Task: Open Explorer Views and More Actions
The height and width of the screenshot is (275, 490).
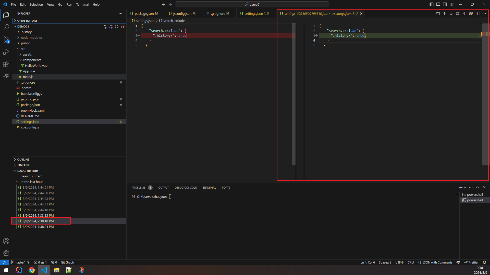Action: point(120,14)
